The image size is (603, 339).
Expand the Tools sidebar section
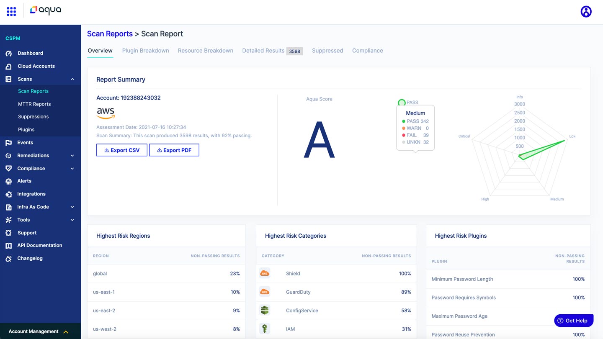click(x=72, y=220)
